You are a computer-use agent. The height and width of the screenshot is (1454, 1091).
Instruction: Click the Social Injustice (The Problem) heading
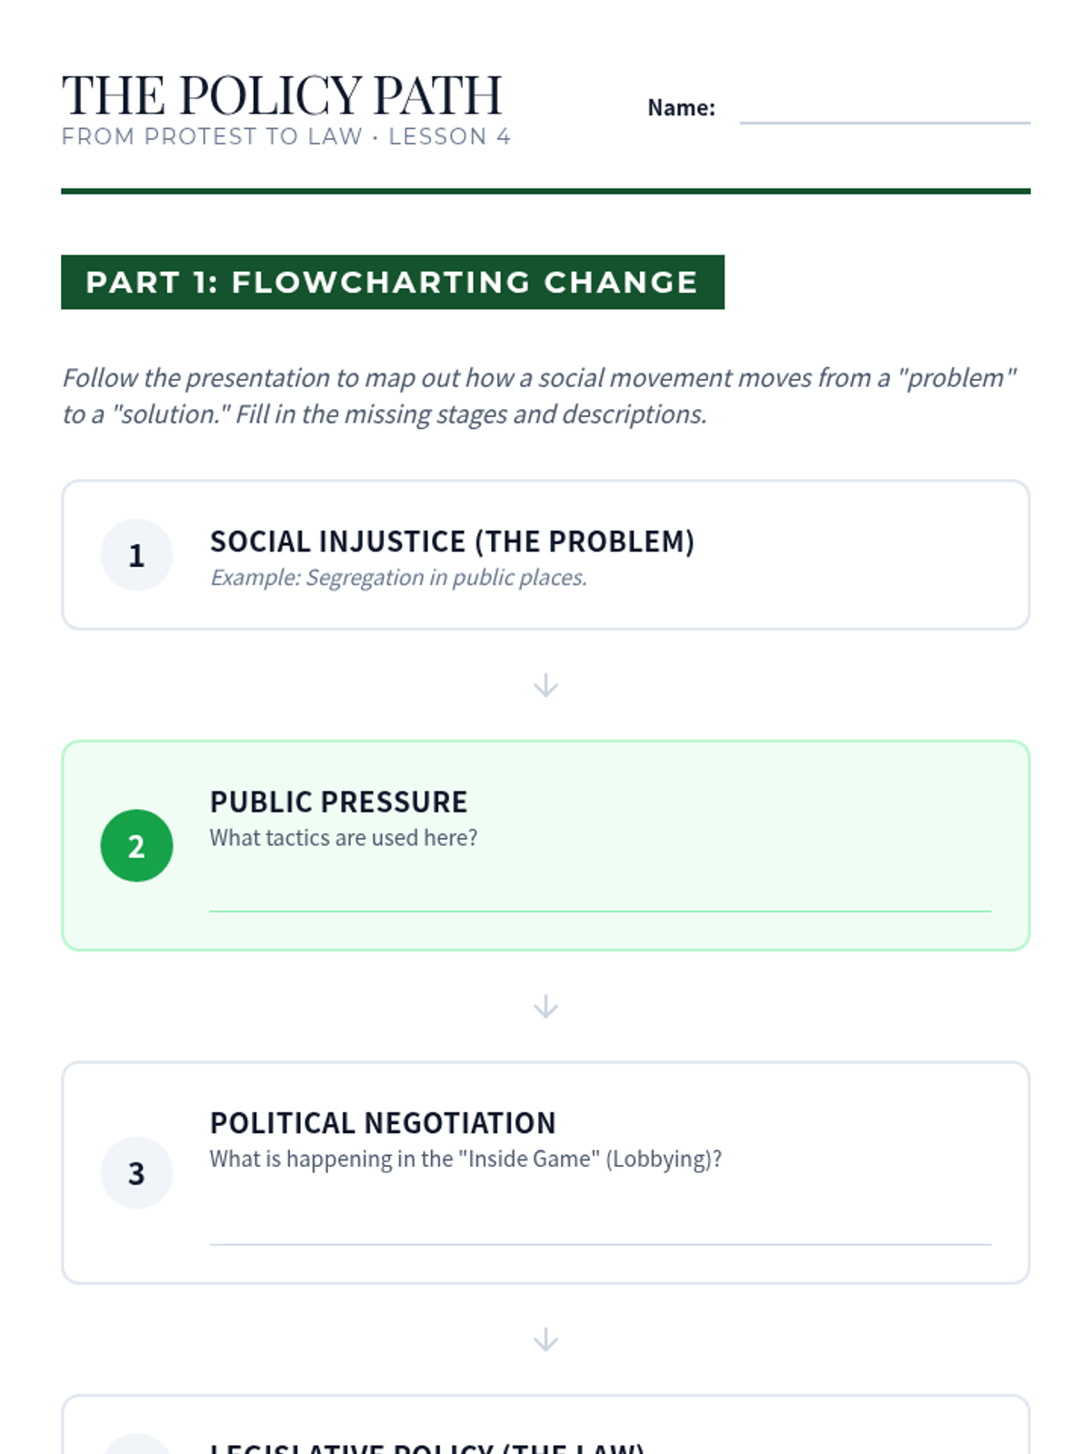coord(452,542)
